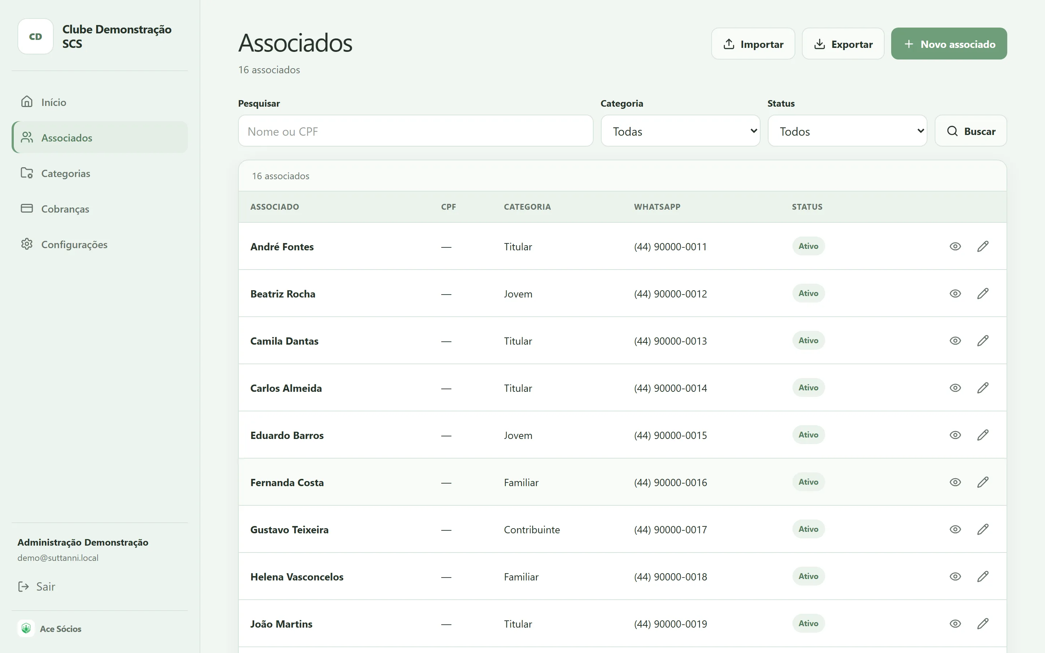The image size is (1045, 653).
Task: Click the CD club logo badge
Action: (36, 36)
